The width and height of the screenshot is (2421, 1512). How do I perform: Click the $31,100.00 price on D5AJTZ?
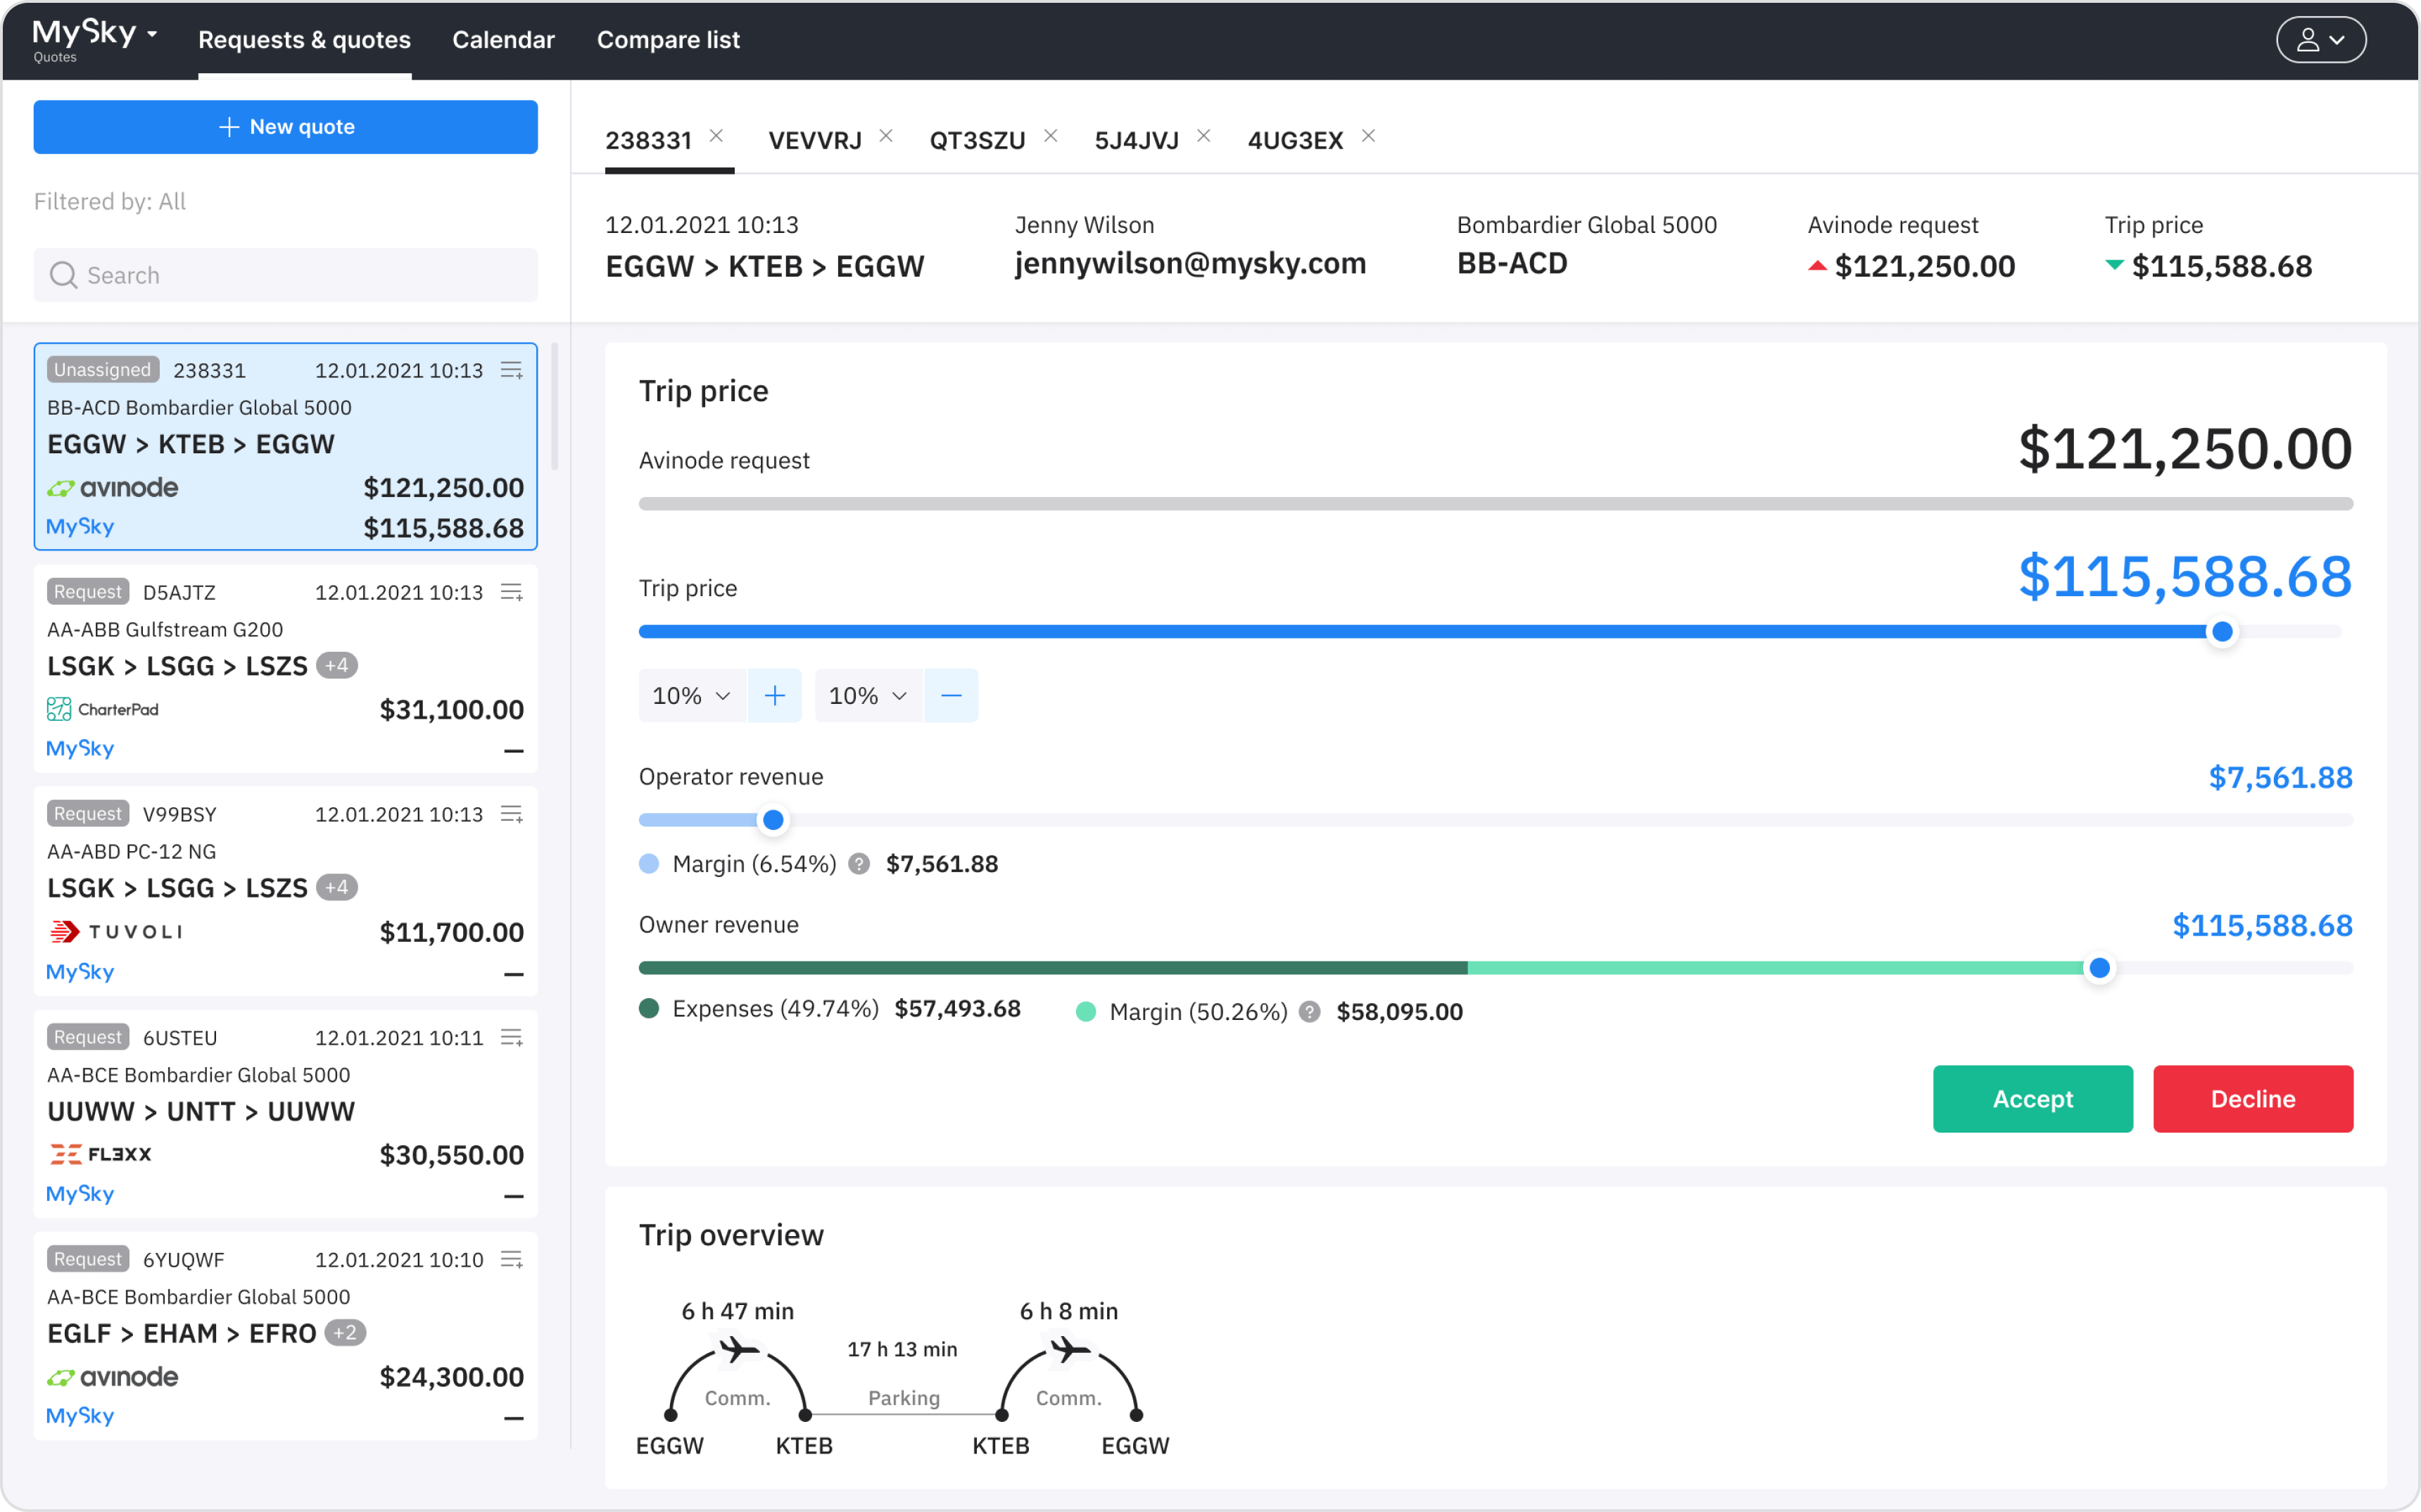pyautogui.click(x=452, y=710)
